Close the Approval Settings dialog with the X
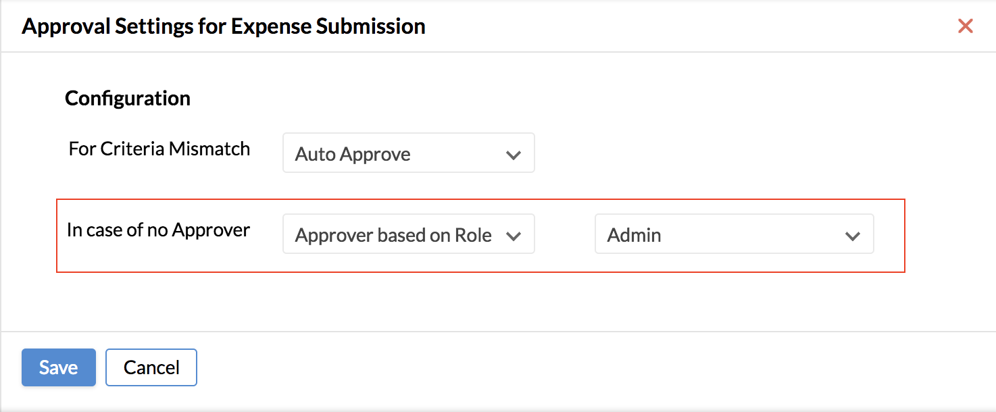 click(x=965, y=26)
